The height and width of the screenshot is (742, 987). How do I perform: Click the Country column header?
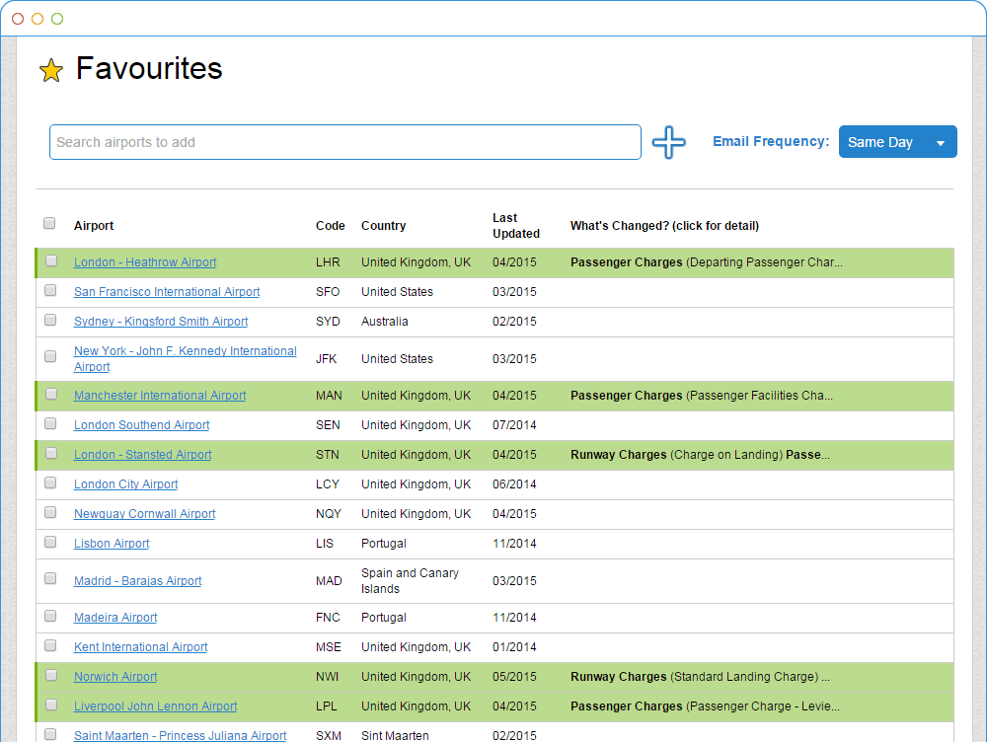[x=383, y=226]
